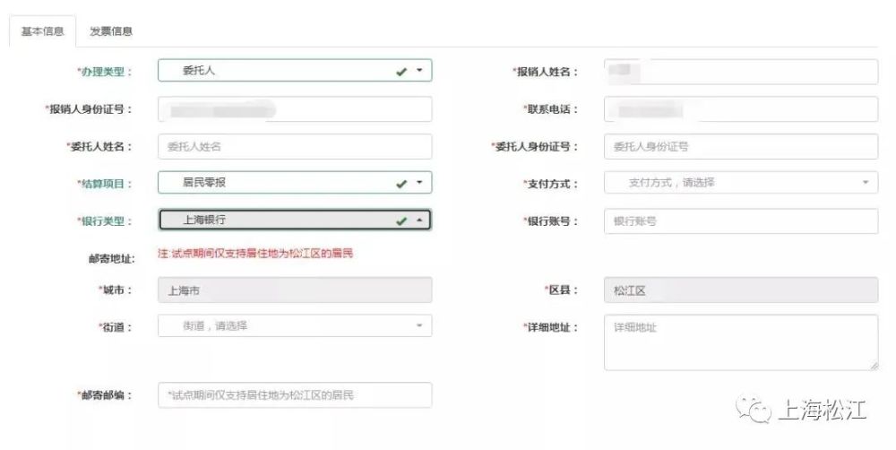Switch to the 发票信息 tab
The height and width of the screenshot is (450, 896).
pyautogui.click(x=111, y=31)
